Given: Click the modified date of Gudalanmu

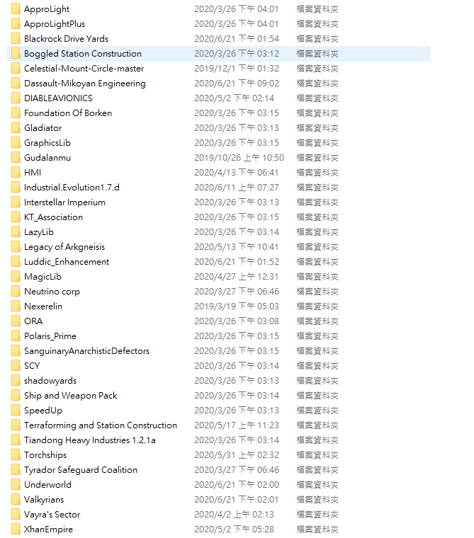Looking at the screenshot, I should [239, 158].
